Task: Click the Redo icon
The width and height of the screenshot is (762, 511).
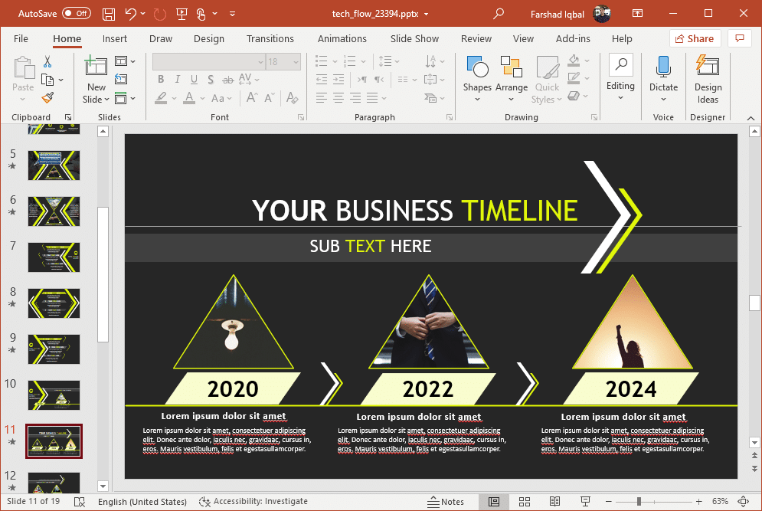Action: coord(160,14)
